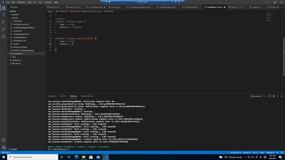The width and height of the screenshot is (285, 160).
Task: Click the Windows taskbar search box
Action: coord(33,157)
